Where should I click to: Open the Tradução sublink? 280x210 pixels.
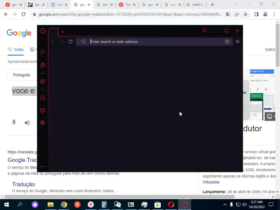click(24, 184)
